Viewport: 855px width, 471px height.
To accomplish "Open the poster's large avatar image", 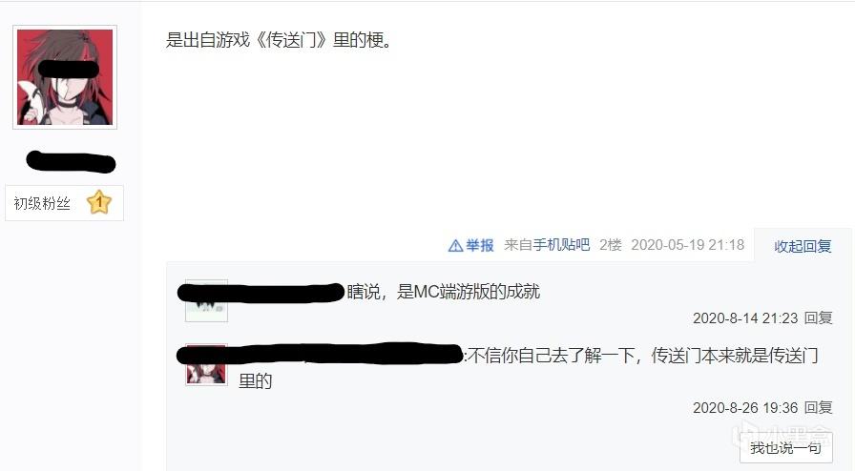I will point(65,77).
